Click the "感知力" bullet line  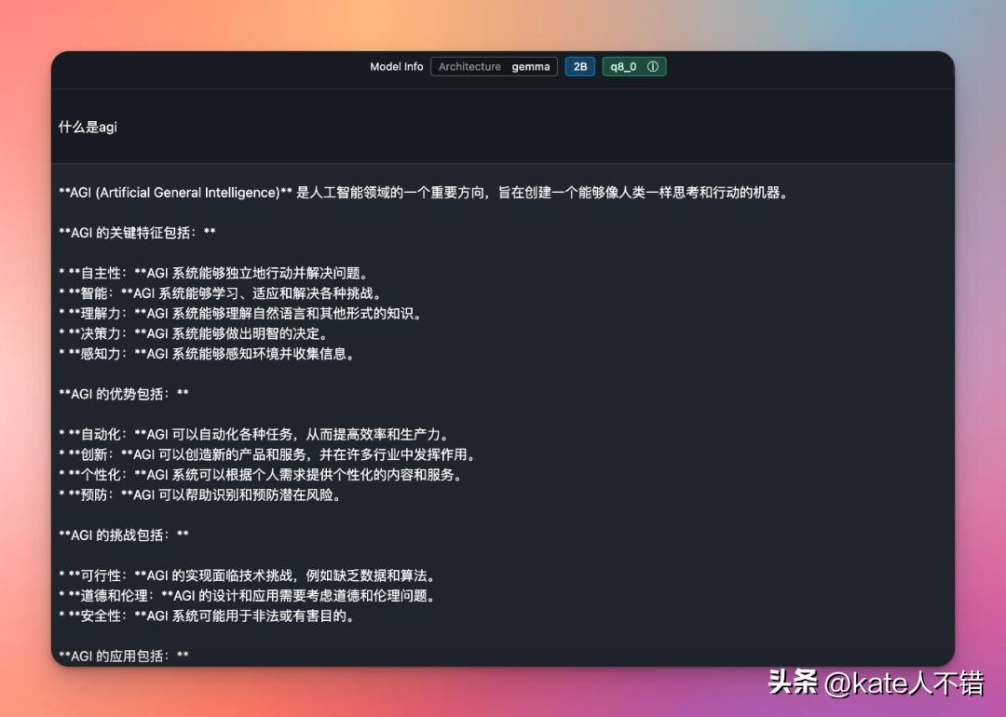[207, 355]
